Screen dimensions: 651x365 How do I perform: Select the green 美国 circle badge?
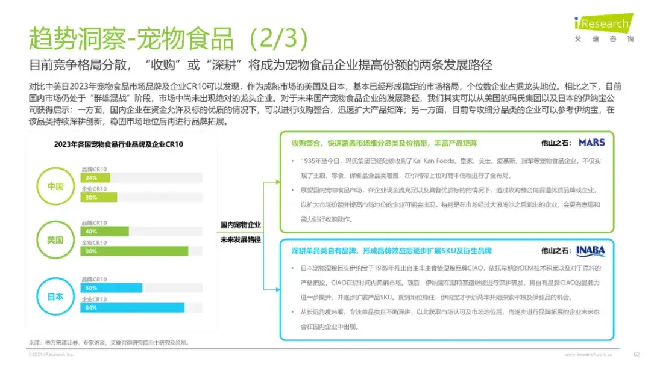click(55, 240)
